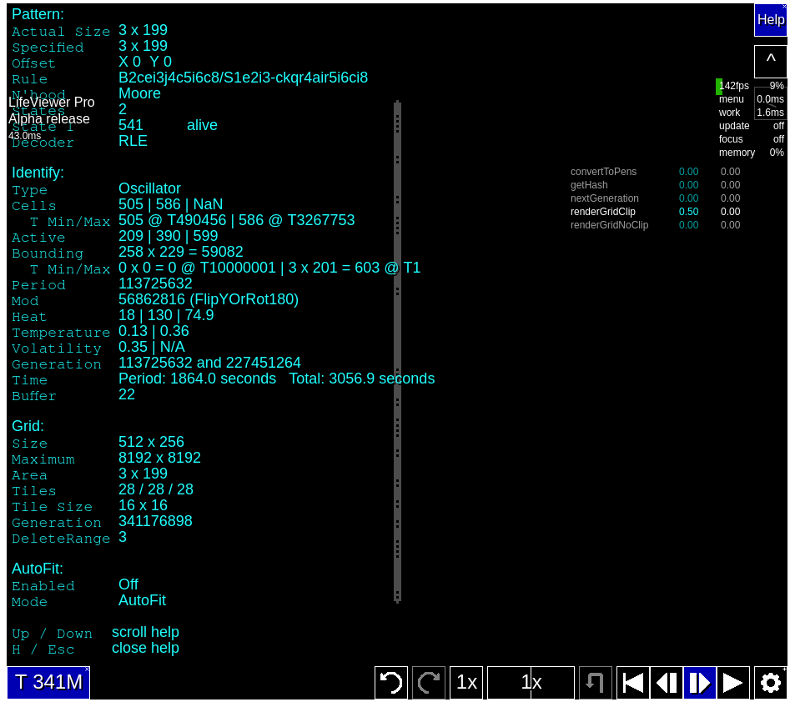The width and height of the screenshot is (790, 702).
Task: Click the Tile Size value '16 x 16'
Action: (x=143, y=505)
